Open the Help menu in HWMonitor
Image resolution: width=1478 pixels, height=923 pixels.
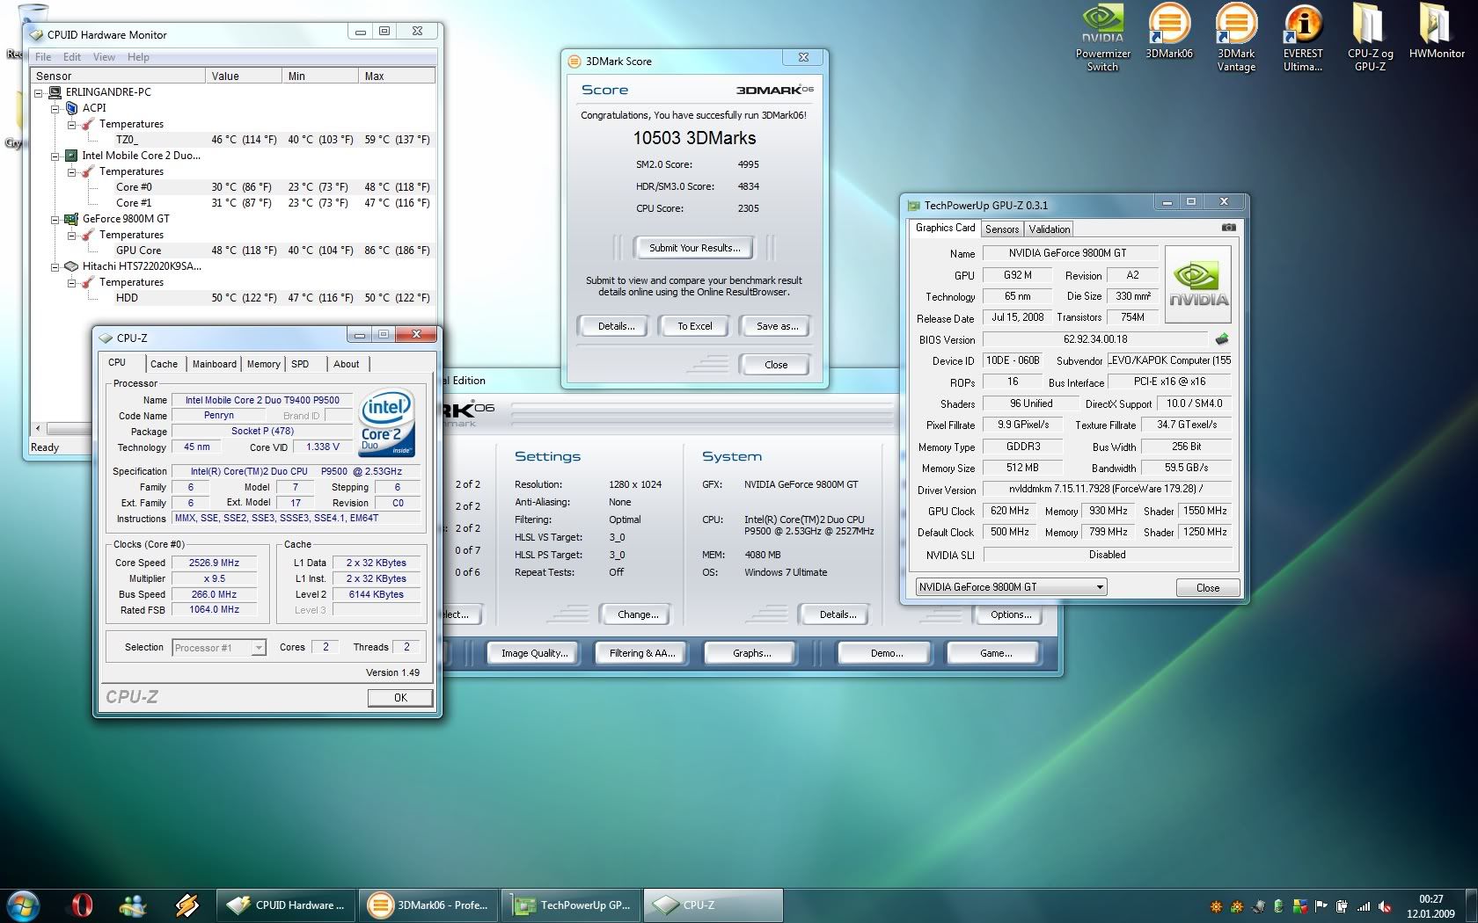[x=138, y=57]
